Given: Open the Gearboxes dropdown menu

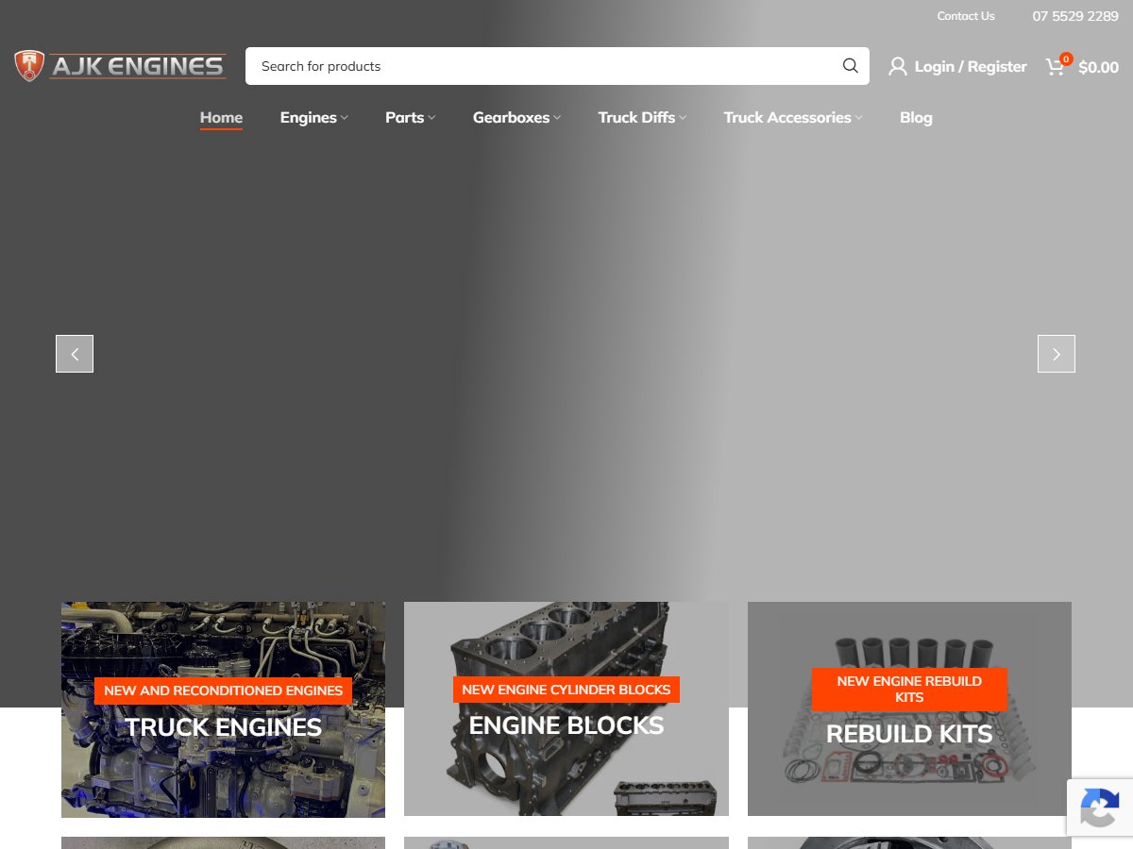Looking at the screenshot, I should click(517, 117).
